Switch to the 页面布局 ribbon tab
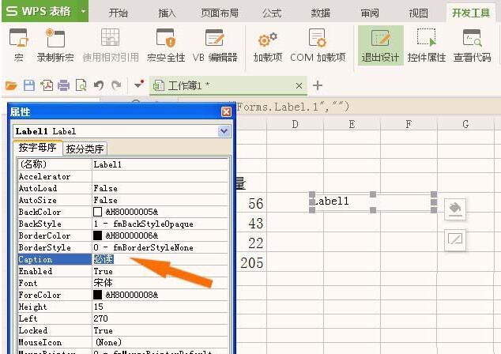The image size is (501, 354). (220, 13)
